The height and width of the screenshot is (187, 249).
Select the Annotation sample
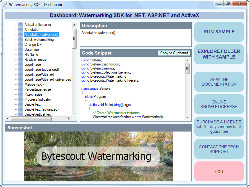(32, 30)
